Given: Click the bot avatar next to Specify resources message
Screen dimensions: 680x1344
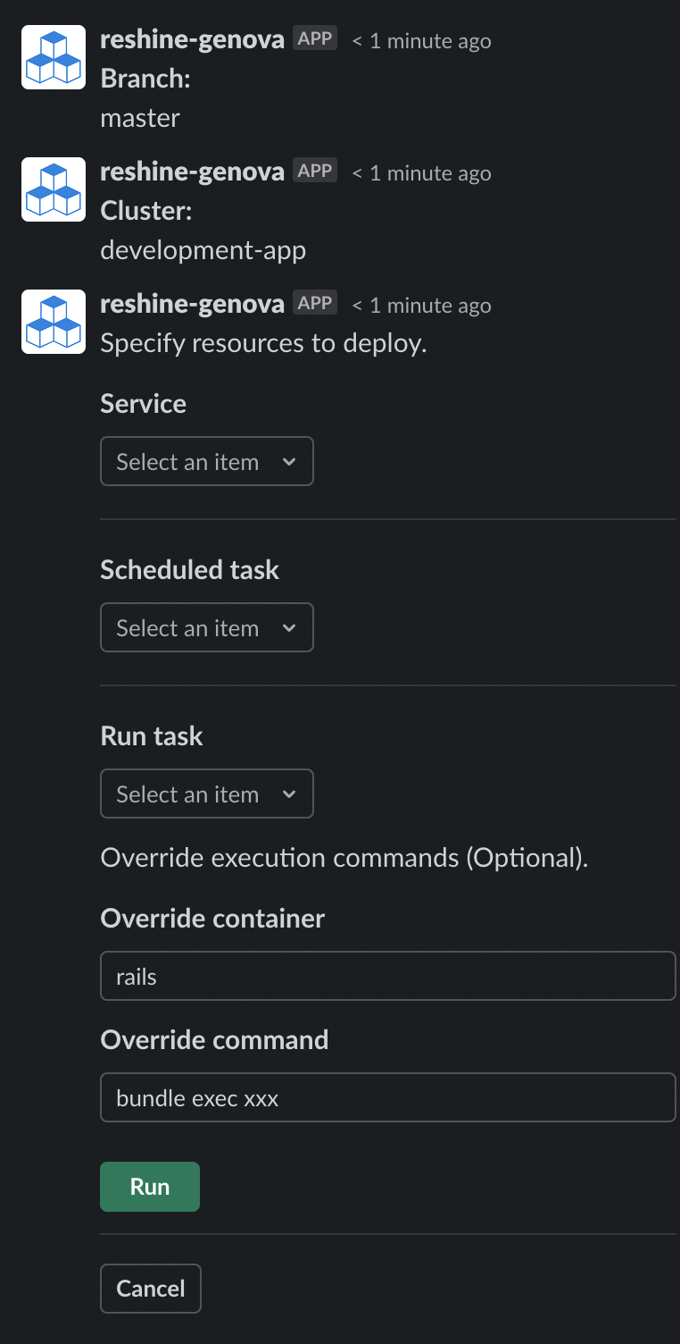Looking at the screenshot, I should 53,321.
